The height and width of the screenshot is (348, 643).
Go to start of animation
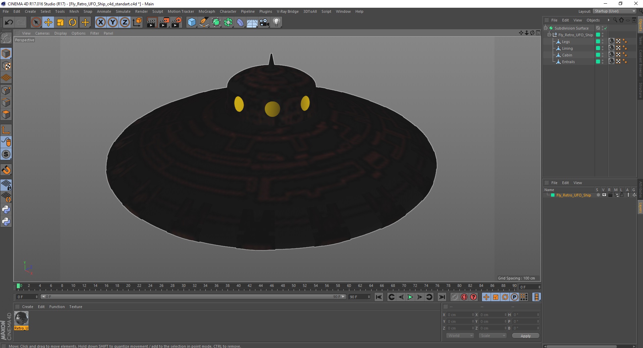pos(379,297)
